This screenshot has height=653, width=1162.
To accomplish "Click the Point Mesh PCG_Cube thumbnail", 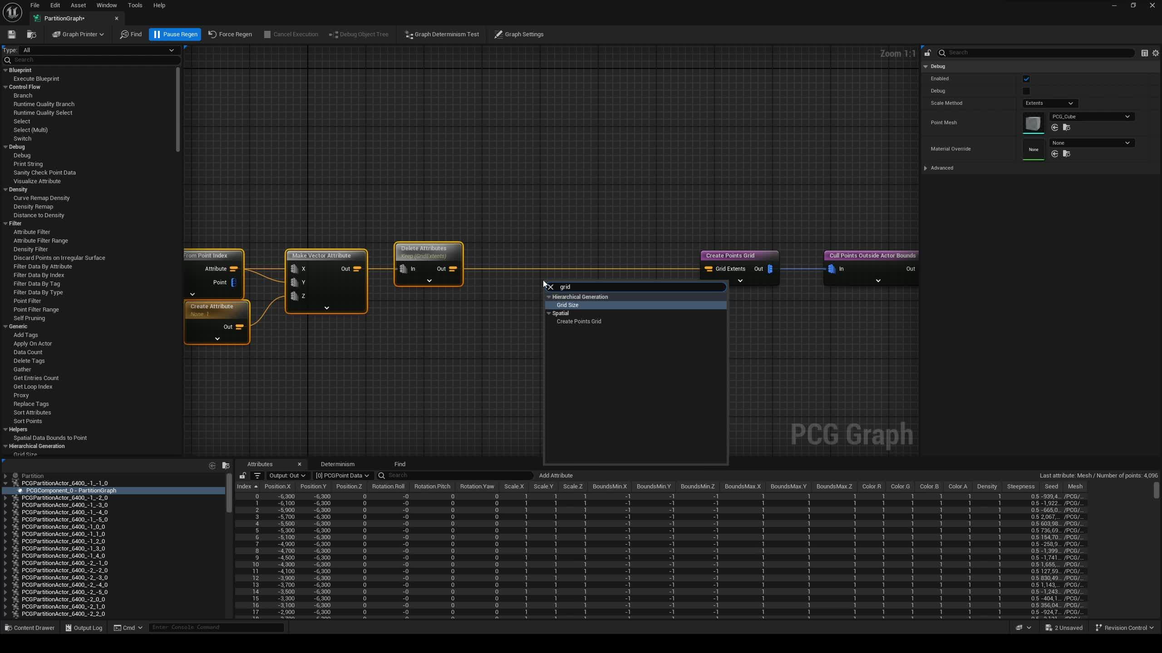I will [x=1033, y=123].
